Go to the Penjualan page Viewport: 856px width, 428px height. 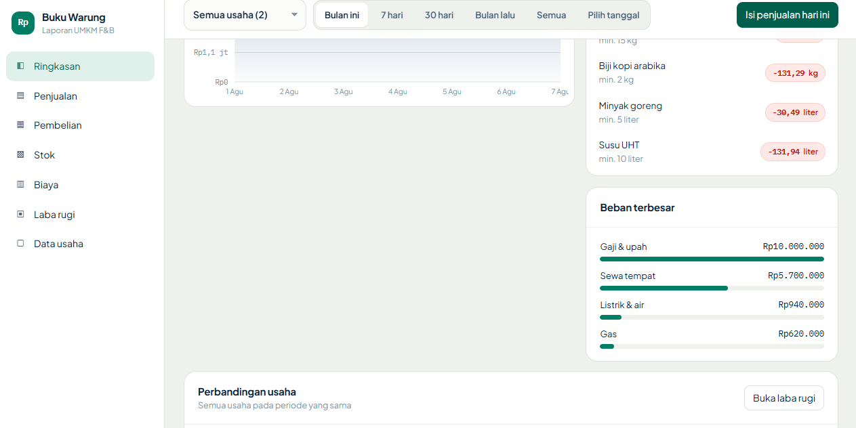tap(80, 96)
